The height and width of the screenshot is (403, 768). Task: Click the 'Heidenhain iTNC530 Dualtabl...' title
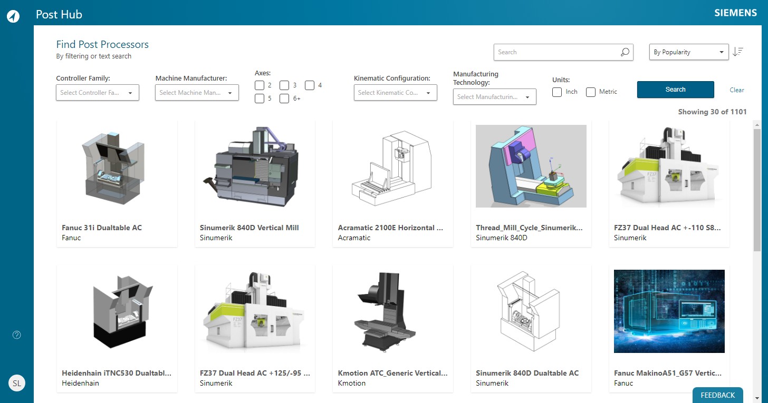pyautogui.click(x=117, y=373)
